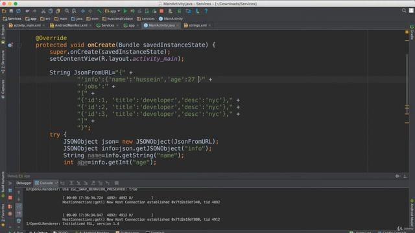Close the MainActivity.java tab
The width and height of the screenshot is (415, 233).
[178, 25]
